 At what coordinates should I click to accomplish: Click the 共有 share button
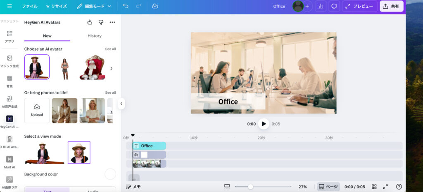(x=391, y=6)
